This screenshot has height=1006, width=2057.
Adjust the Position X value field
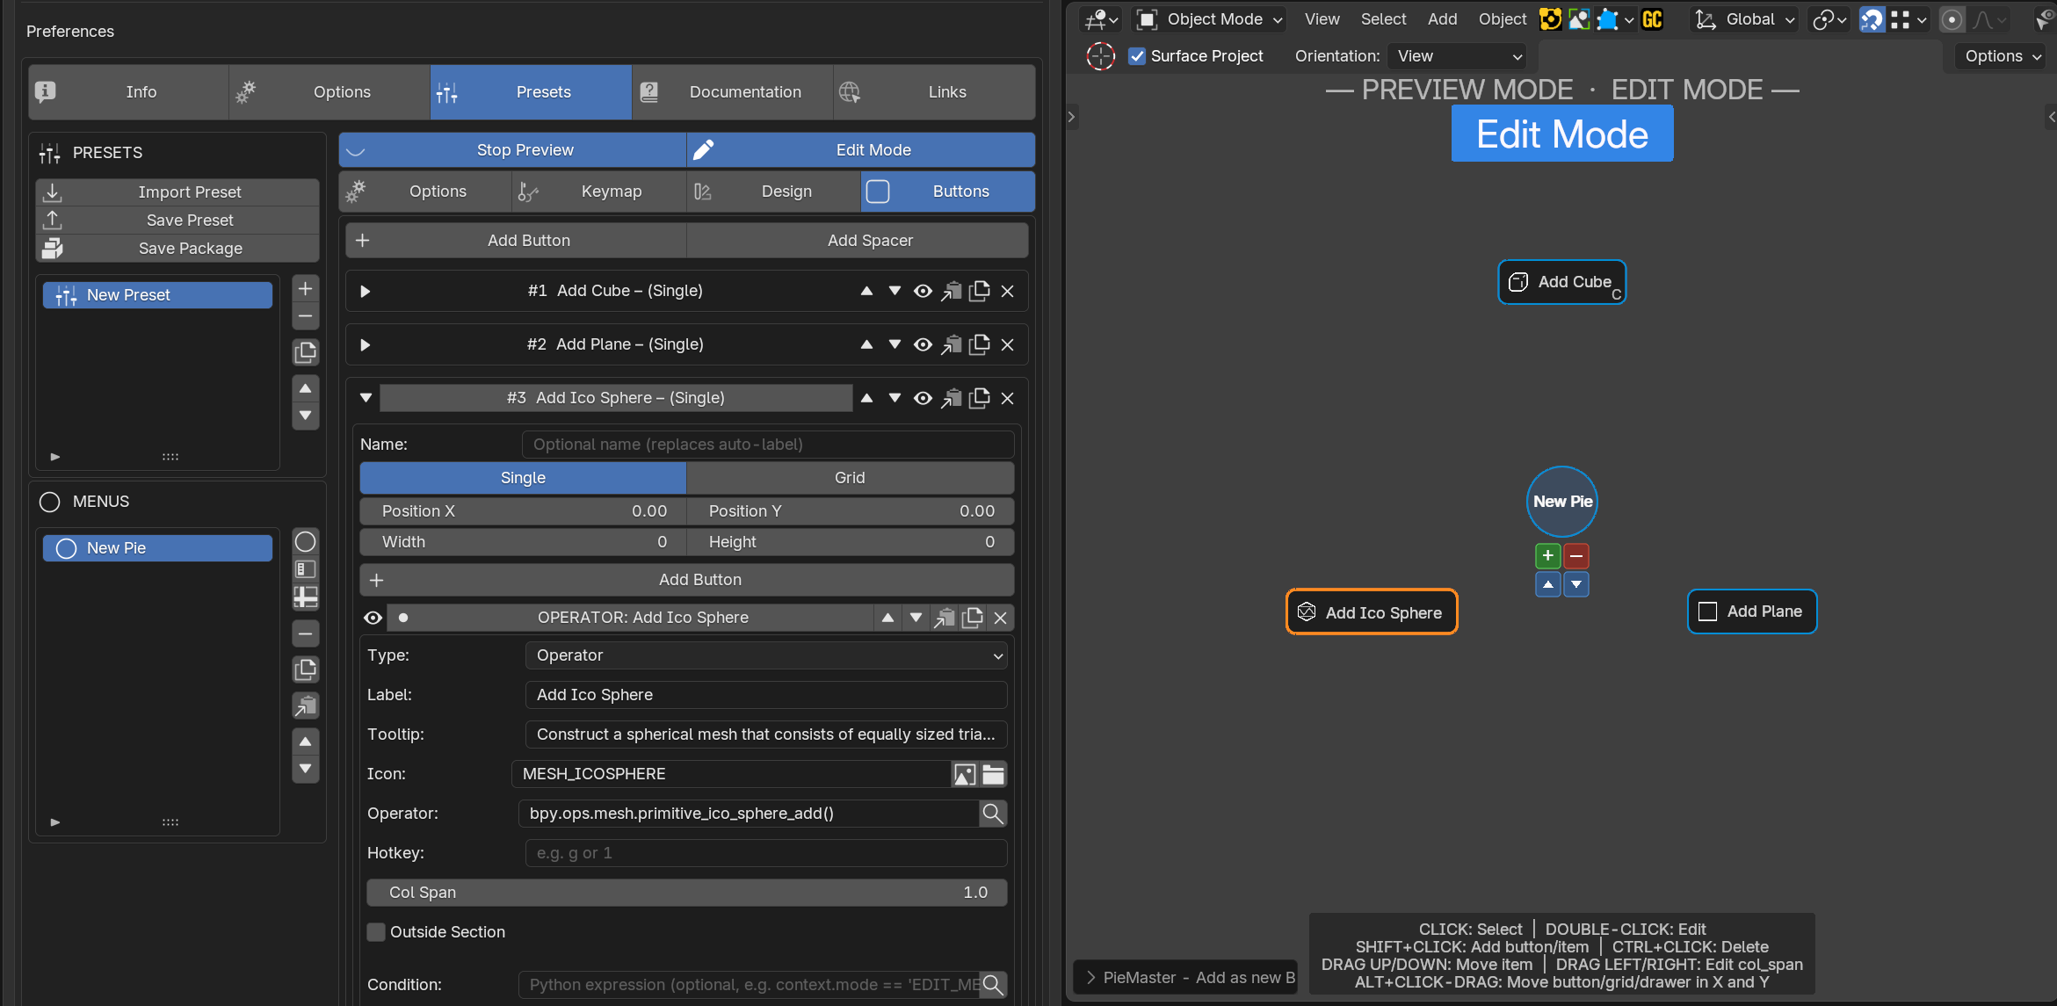522,511
